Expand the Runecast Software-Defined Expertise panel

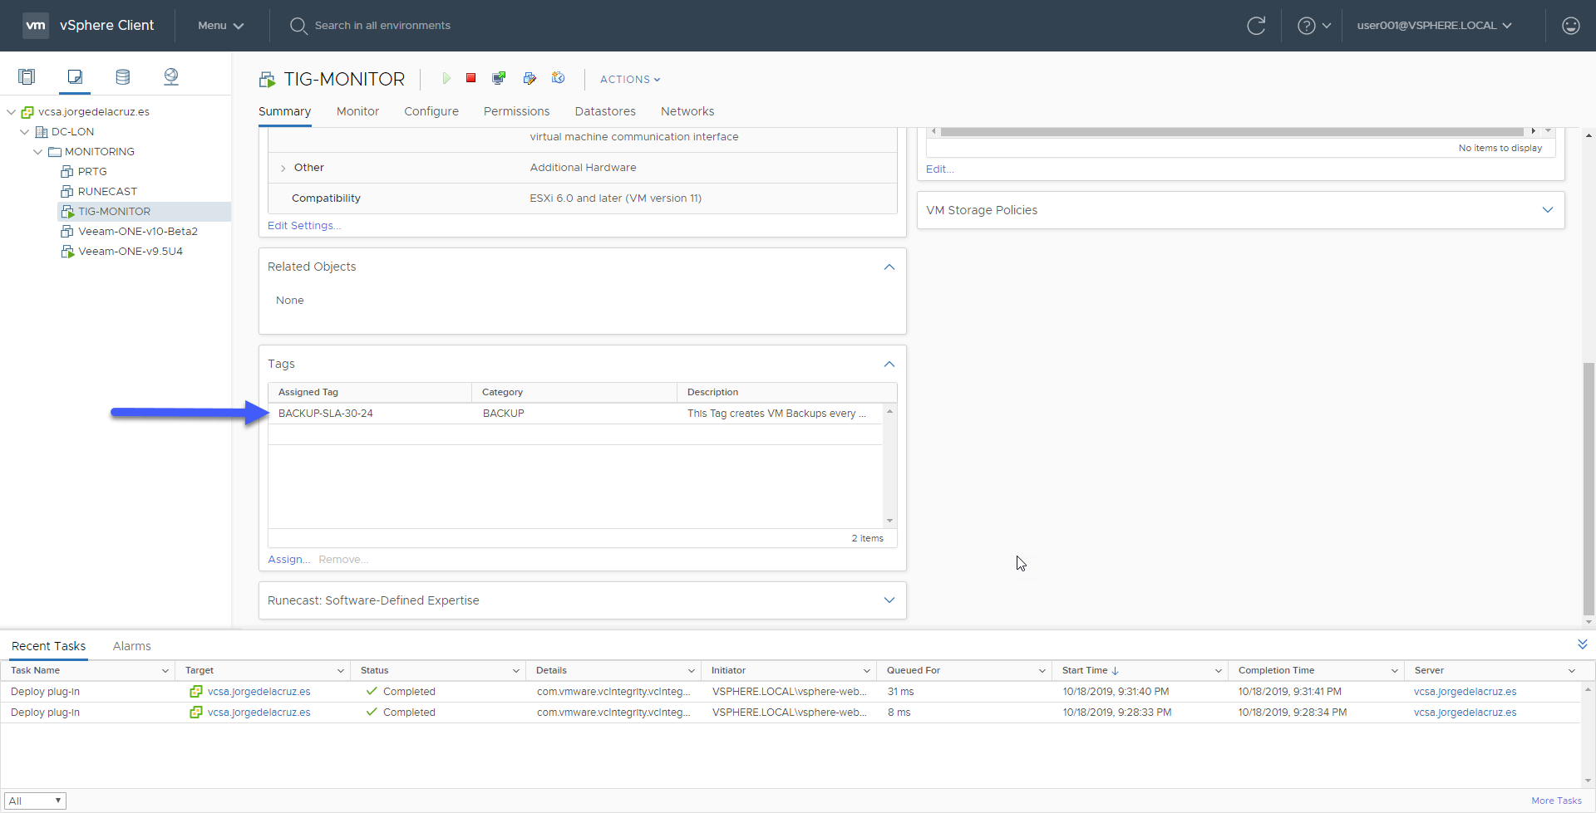point(889,600)
